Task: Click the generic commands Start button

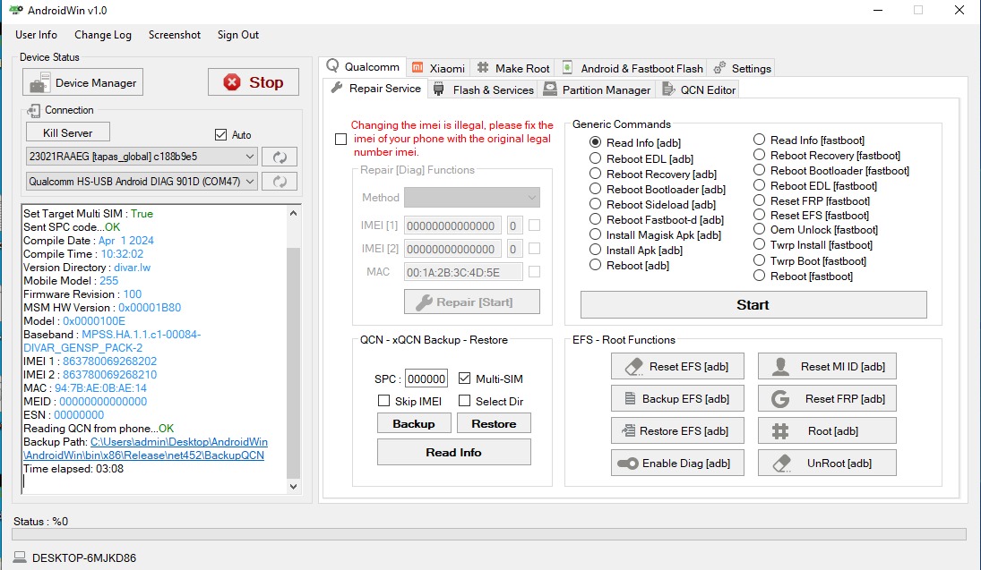Action: (753, 305)
